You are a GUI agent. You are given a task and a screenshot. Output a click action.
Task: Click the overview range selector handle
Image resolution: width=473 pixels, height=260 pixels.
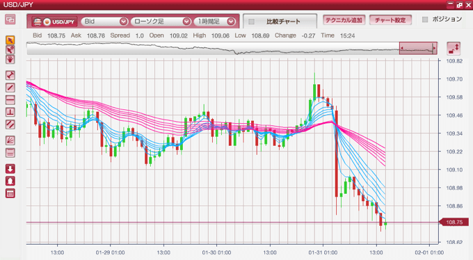pos(418,48)
